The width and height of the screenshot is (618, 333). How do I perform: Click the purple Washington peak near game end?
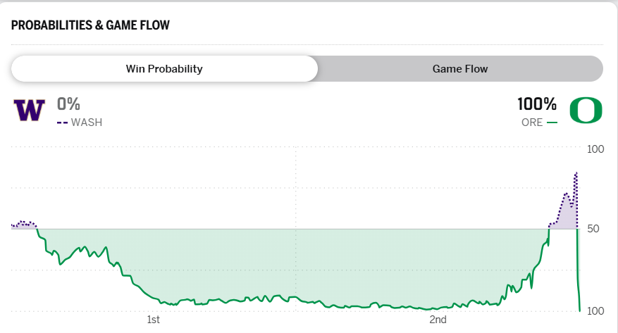pos(576,173)
